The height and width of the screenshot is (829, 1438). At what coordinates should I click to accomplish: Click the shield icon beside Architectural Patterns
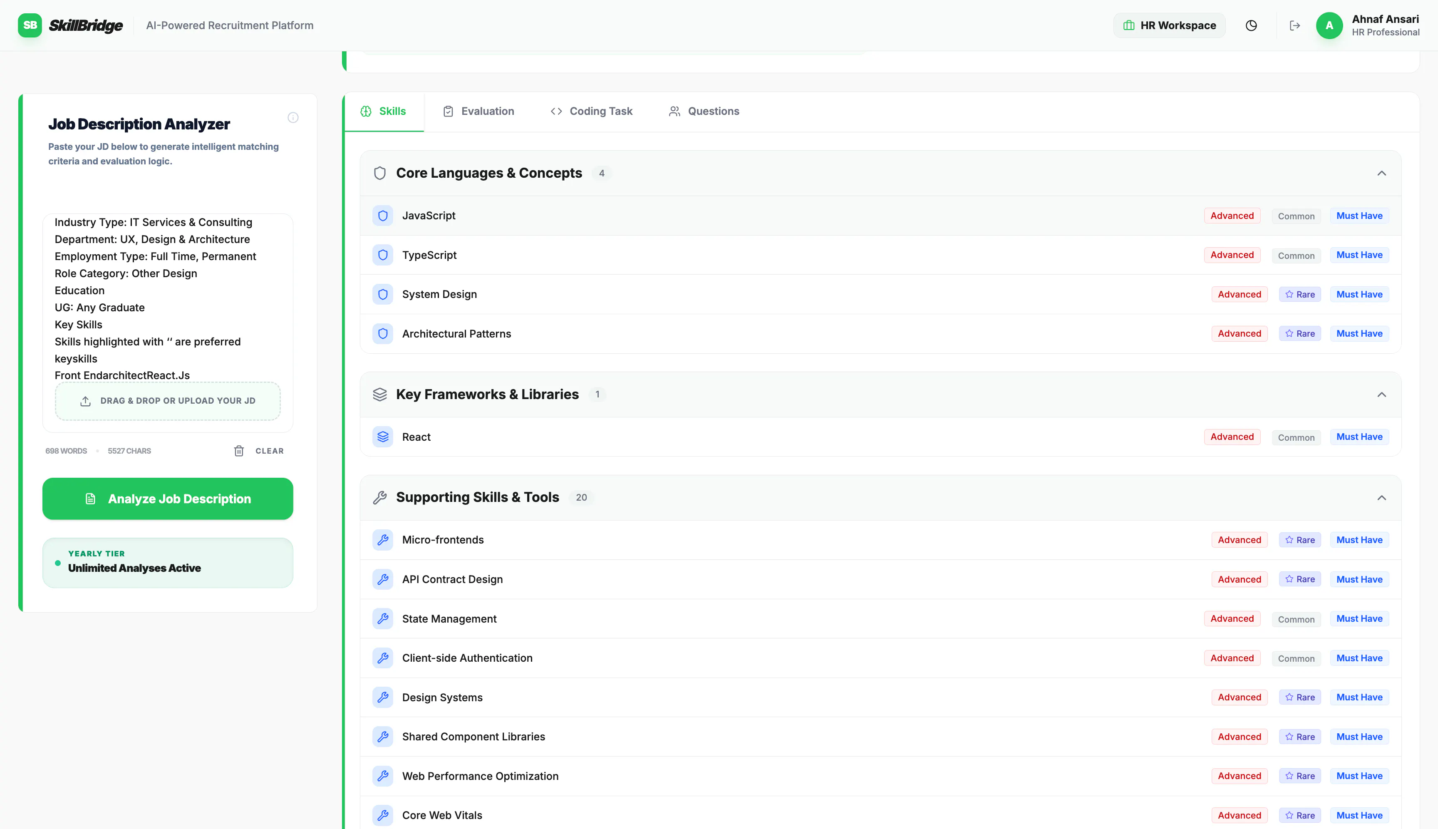pos(382,334)
